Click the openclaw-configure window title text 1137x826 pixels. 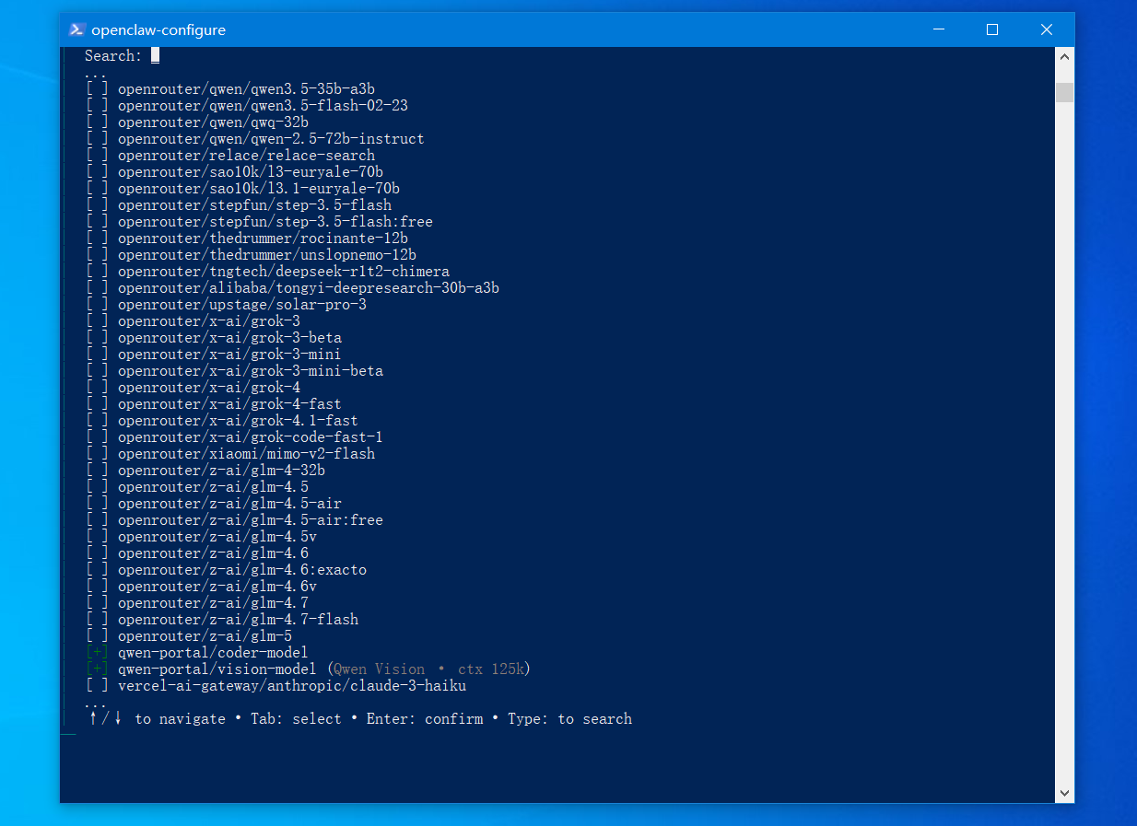[158, 29]
